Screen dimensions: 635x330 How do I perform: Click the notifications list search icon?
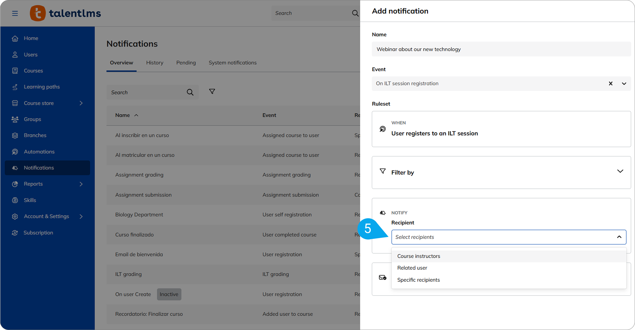point(190,92)
